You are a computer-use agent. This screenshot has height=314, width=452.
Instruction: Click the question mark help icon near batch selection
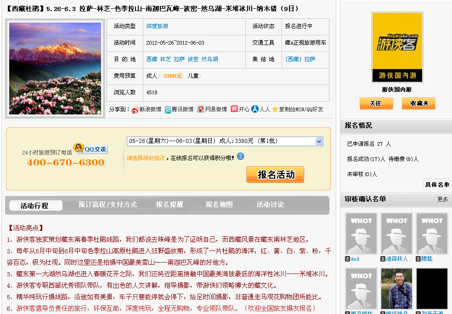coord(240,156)
